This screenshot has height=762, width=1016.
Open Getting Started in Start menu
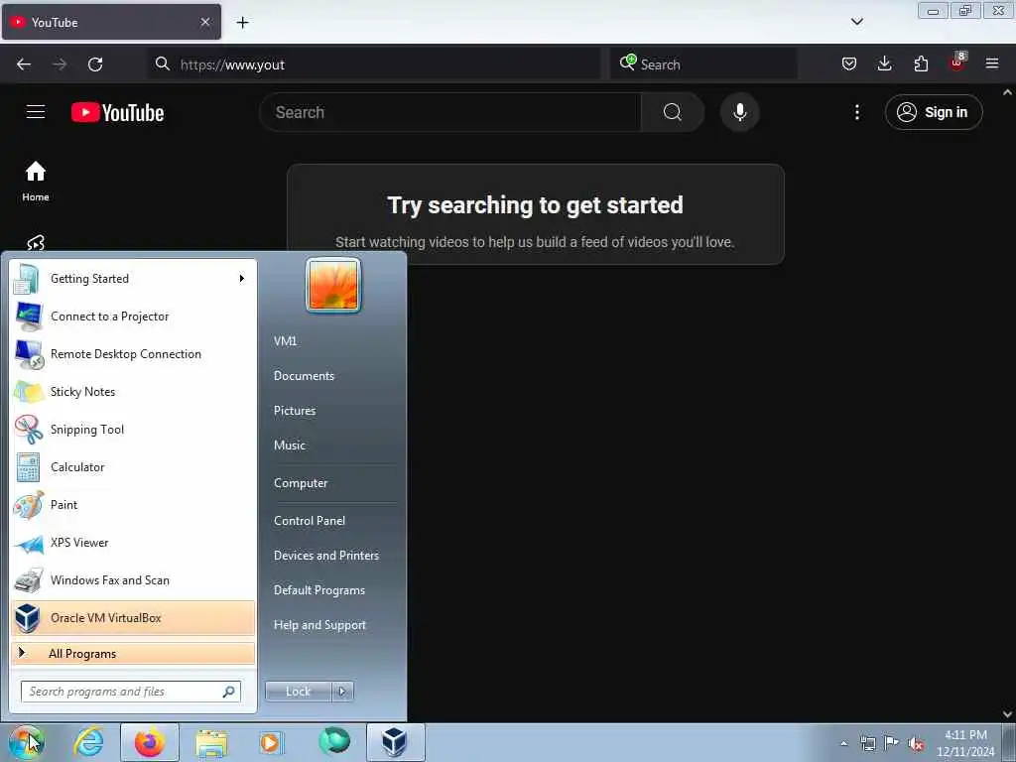(133, 279)
